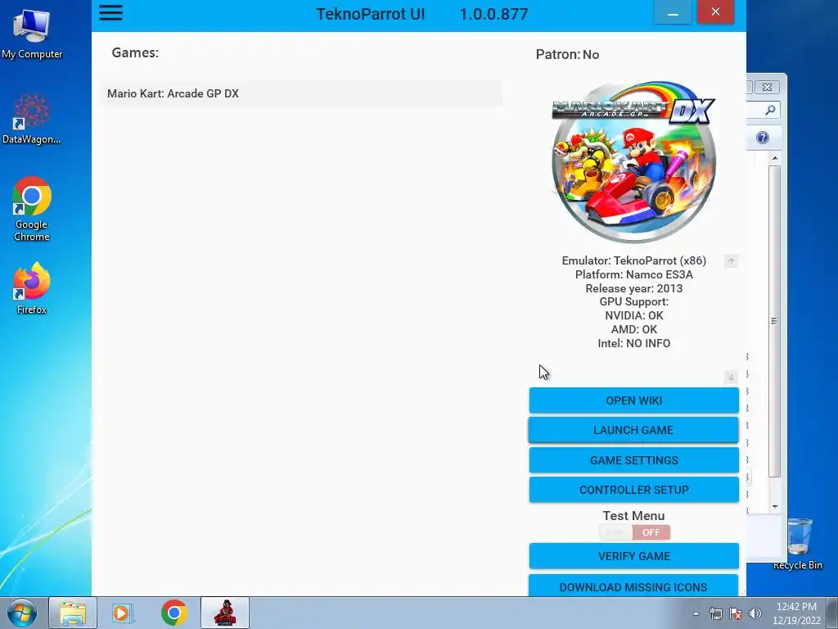The image size is (838, 629).
Task: Close the background window
Action: tap(767, 87)
